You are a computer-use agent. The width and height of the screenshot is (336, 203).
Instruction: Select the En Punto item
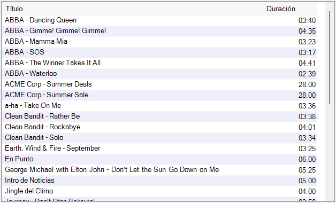[x=159, y=159]
